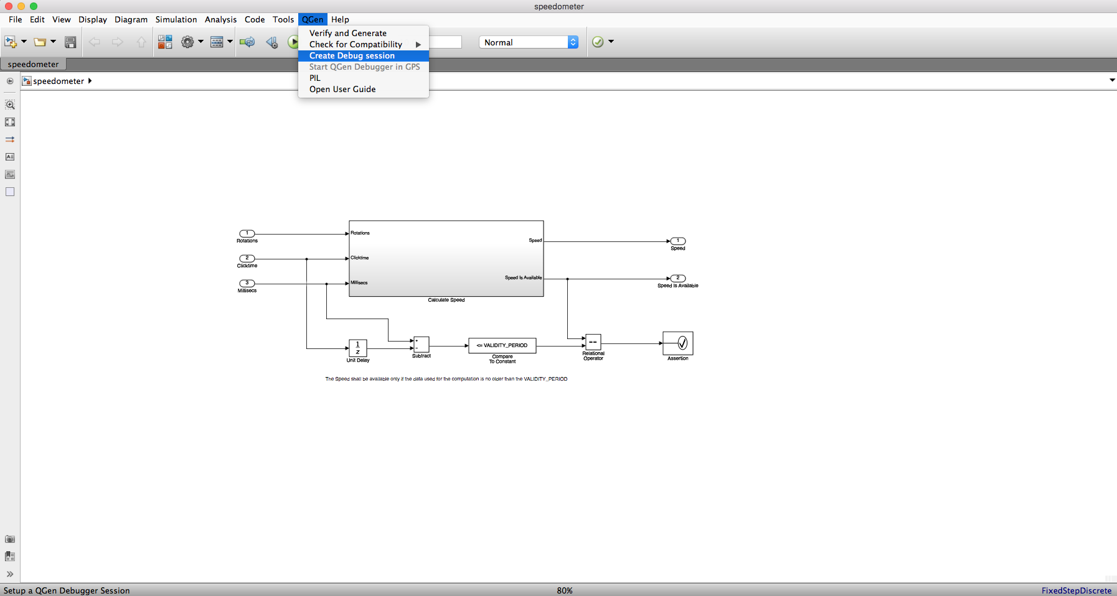Click the Model Browser icon at bottom
The image size is (1117, 596).
[10, 556]
